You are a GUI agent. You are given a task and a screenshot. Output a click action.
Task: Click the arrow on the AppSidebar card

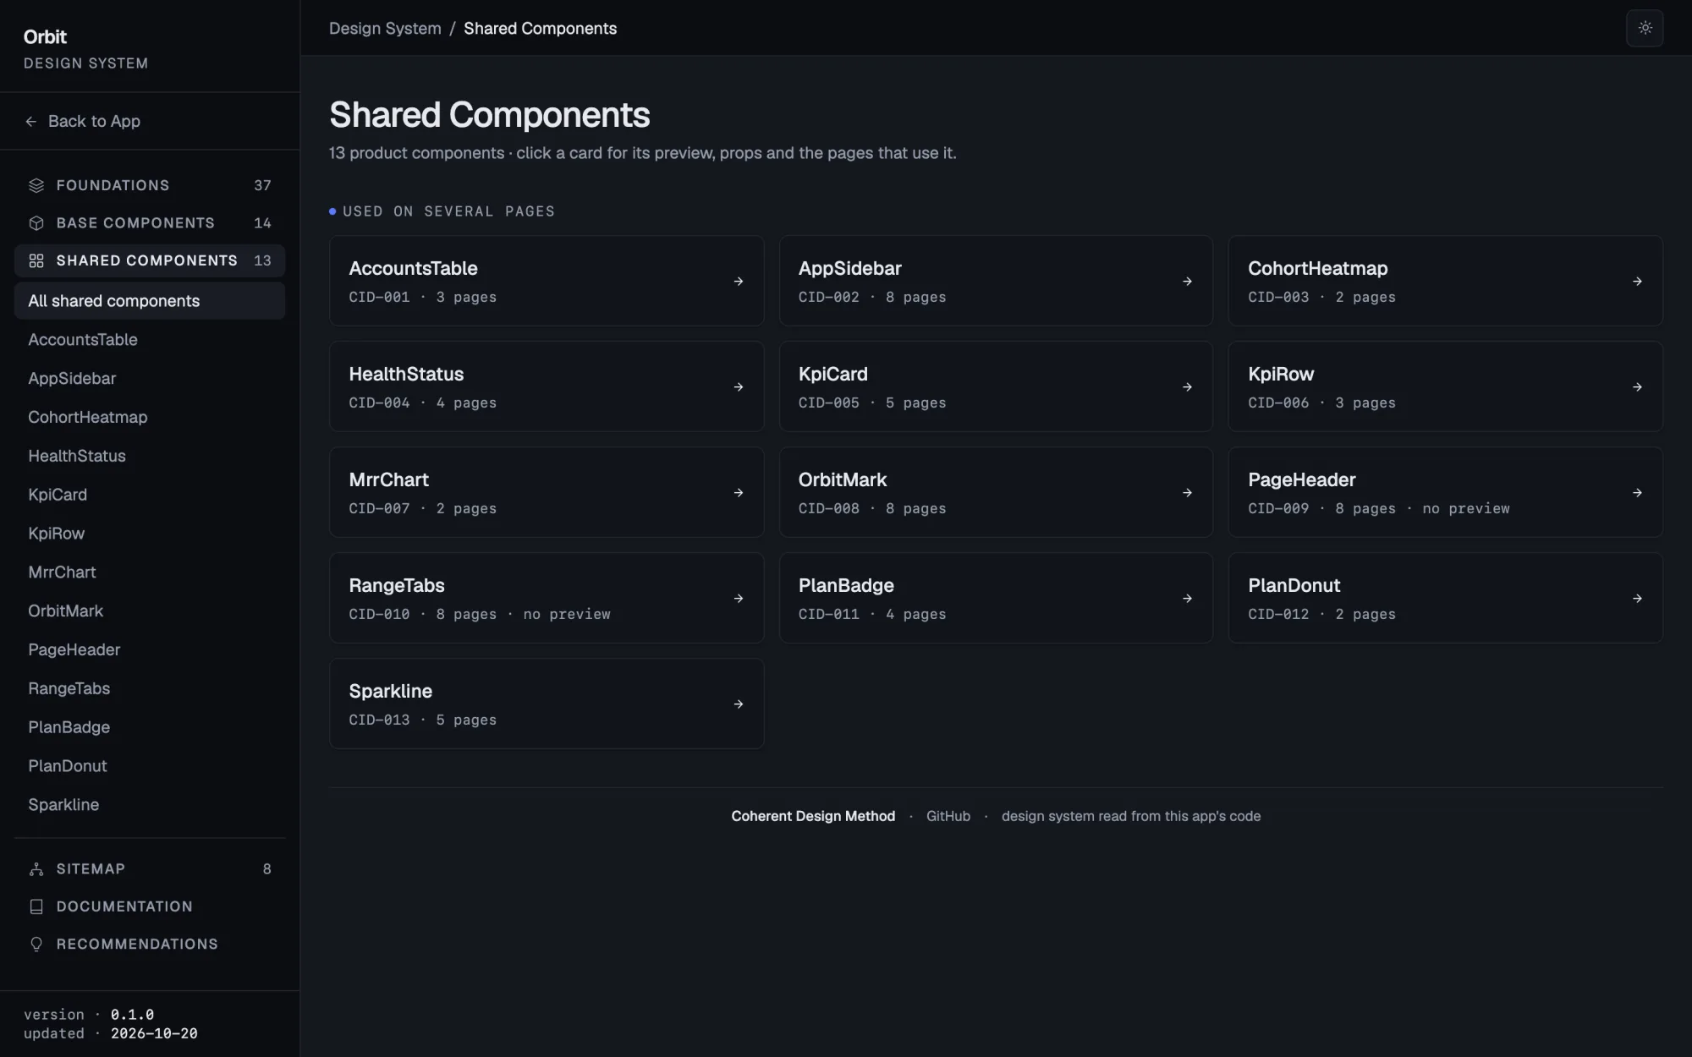1188,282
